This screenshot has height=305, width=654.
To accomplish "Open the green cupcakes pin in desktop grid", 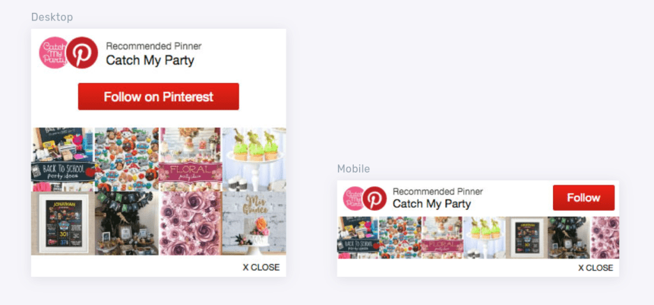I will pos(254,159).
